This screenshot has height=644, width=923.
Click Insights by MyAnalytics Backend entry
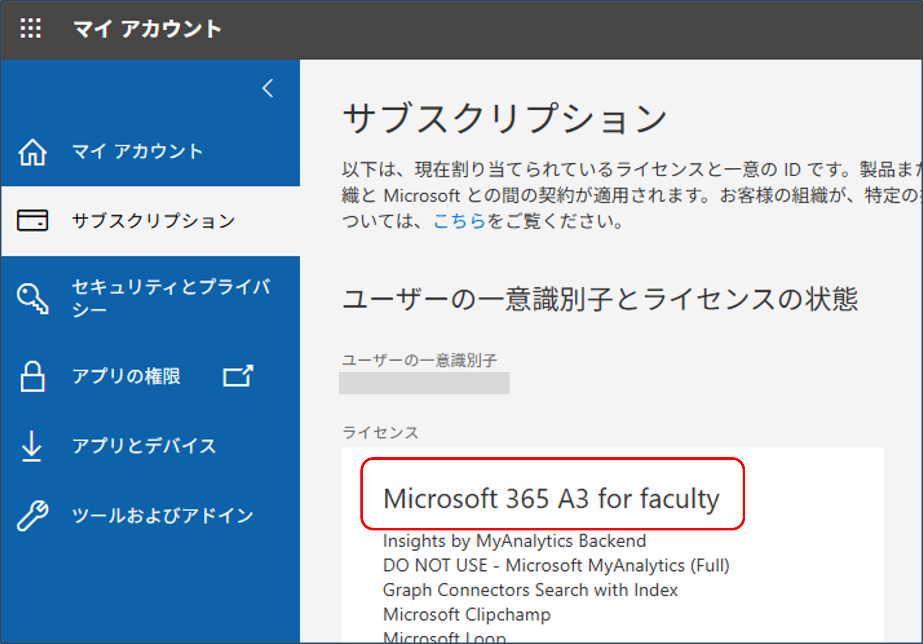pyautogui.click(x=514, y=541)
